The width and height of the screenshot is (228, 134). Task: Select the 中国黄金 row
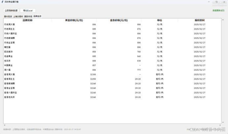coord(113,65)
